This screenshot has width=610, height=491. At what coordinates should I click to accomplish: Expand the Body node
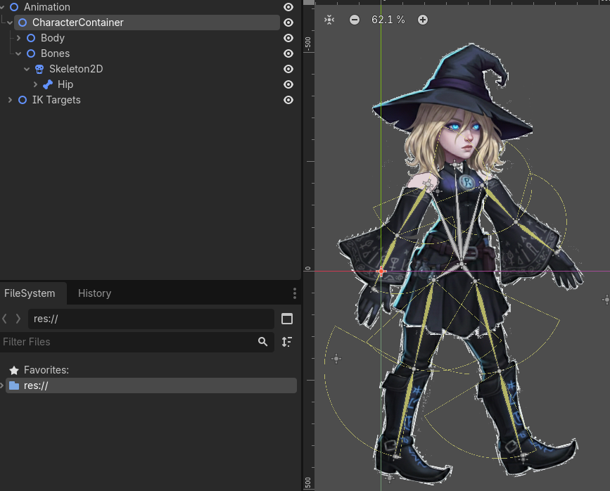pos(18,38)
